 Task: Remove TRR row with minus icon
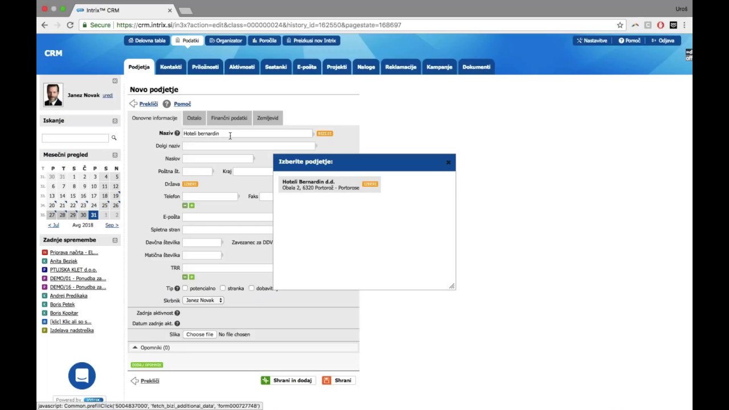coord(185,277)
